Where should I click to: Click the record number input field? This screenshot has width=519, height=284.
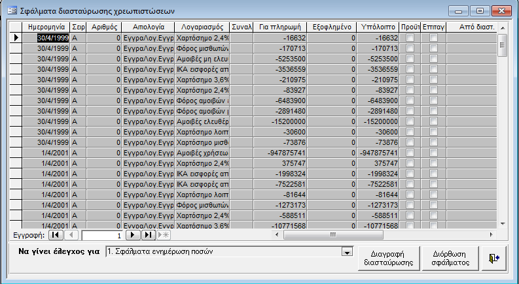coord(101,234)
